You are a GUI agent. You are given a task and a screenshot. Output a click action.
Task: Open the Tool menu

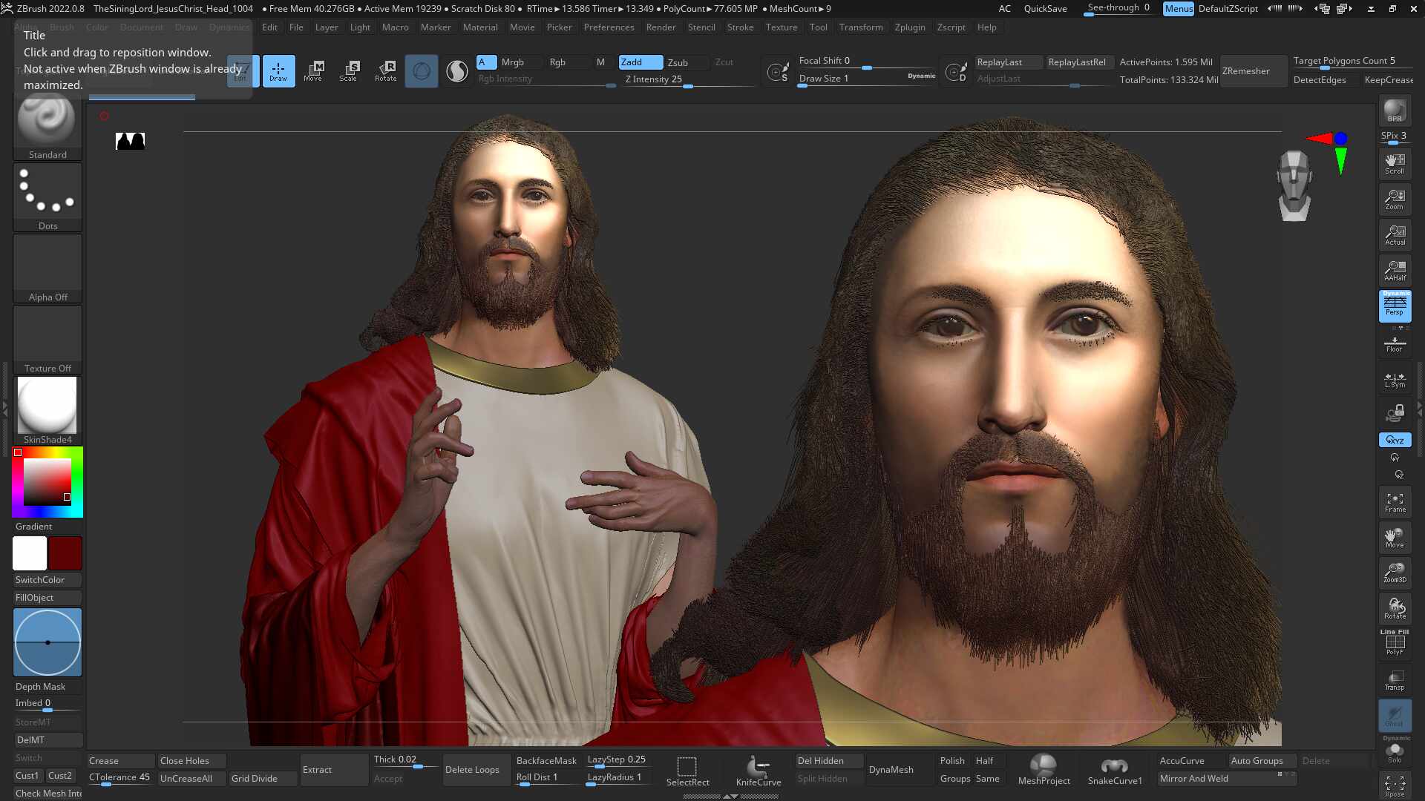click(819, 27)
